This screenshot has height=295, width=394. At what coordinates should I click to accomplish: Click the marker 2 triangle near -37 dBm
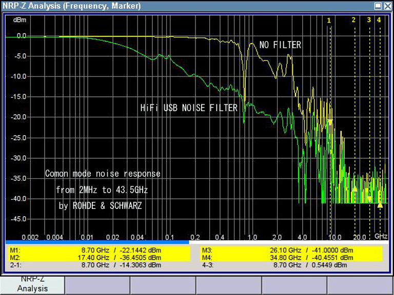(355, 189)
